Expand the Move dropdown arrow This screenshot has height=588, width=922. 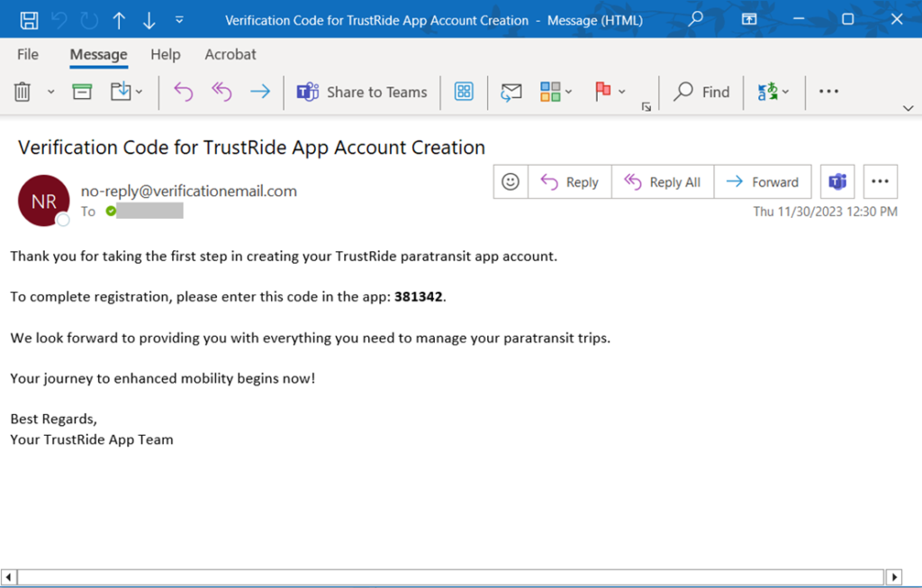[x=140, y=92]
